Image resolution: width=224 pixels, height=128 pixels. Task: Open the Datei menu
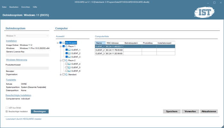pos(4,7)
